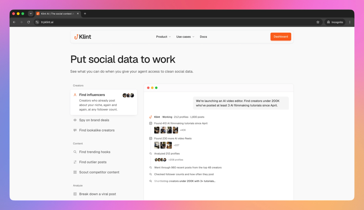Click the Klint icon in the Working status row
The height and width of the screenshot is (210, 364).
(150, 117)
